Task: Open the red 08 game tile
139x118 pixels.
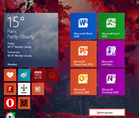Action: click(38, 75)
